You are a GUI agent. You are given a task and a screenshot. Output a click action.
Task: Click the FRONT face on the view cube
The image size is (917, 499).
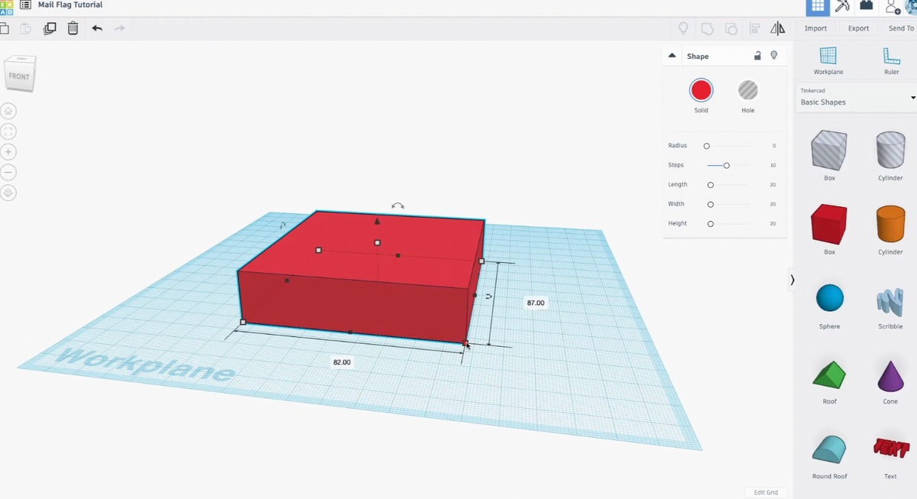click(20, 74)
